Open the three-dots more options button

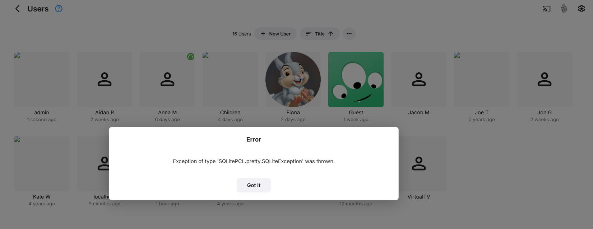pyautogui.click(x=349, y=34)
